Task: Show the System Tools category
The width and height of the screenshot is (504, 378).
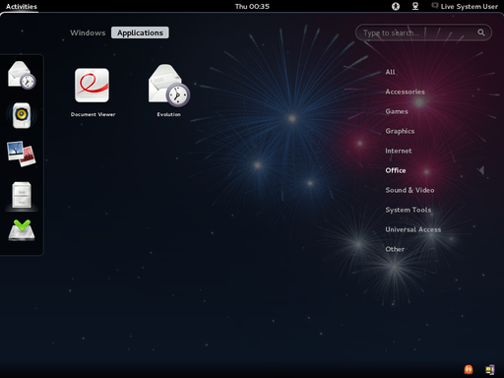Action: click(409, 210)
